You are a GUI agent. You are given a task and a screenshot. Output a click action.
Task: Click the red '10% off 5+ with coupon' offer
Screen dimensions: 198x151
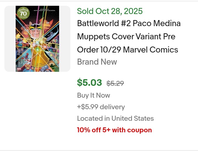pos(114,130)
